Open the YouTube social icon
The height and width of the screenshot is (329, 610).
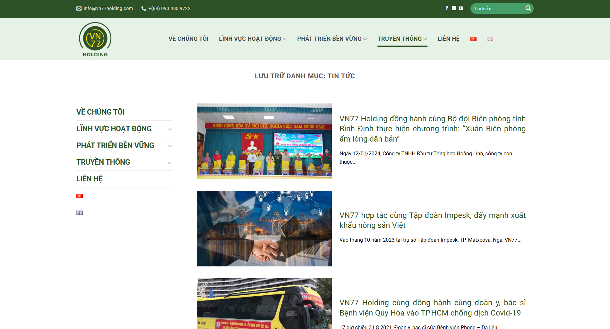tap(461, 8)
